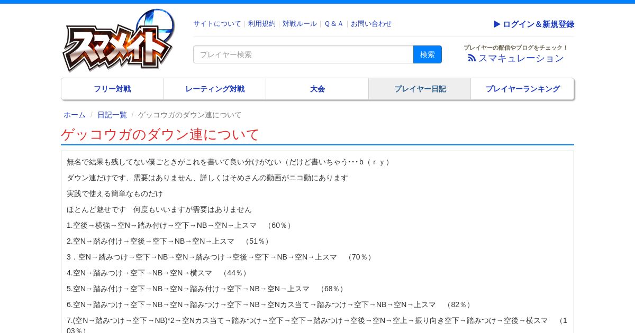Open the お問い合わせ link
Viewport: 635px width, 333px height.
pyautogui.click(x=371, y=24)
